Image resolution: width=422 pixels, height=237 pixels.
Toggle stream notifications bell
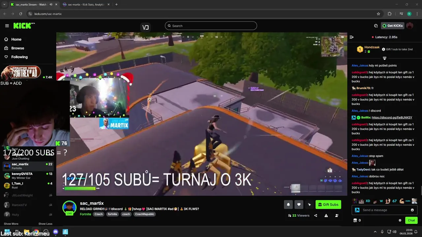point(288,204)
